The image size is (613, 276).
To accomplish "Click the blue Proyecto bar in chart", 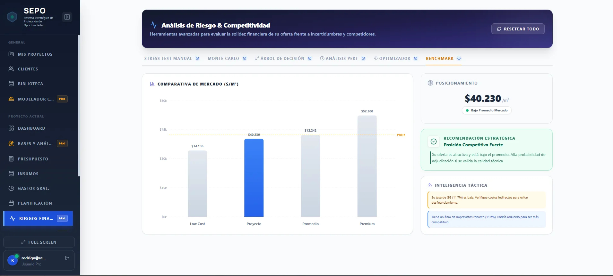I will coord(254,178).
